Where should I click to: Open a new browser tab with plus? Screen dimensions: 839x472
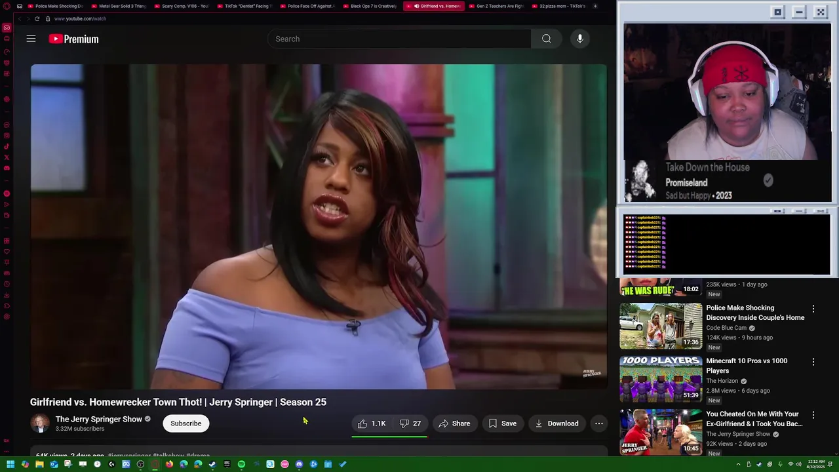click(x=595, y=6)
